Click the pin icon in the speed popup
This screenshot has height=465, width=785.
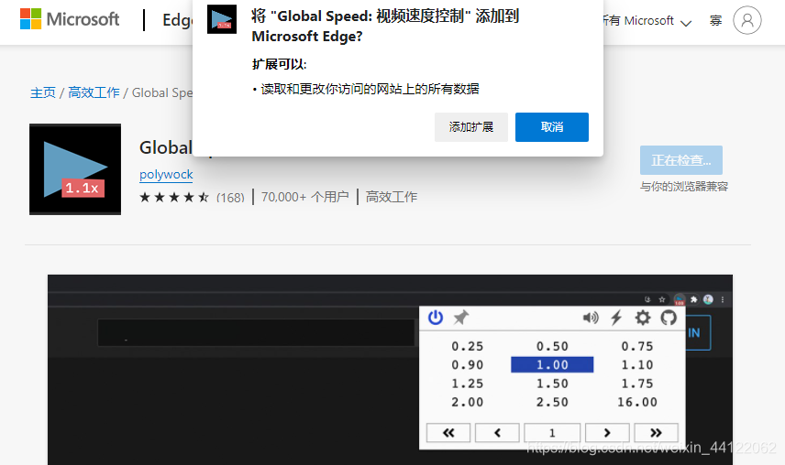pyautogui.click(x=461, y=317)
